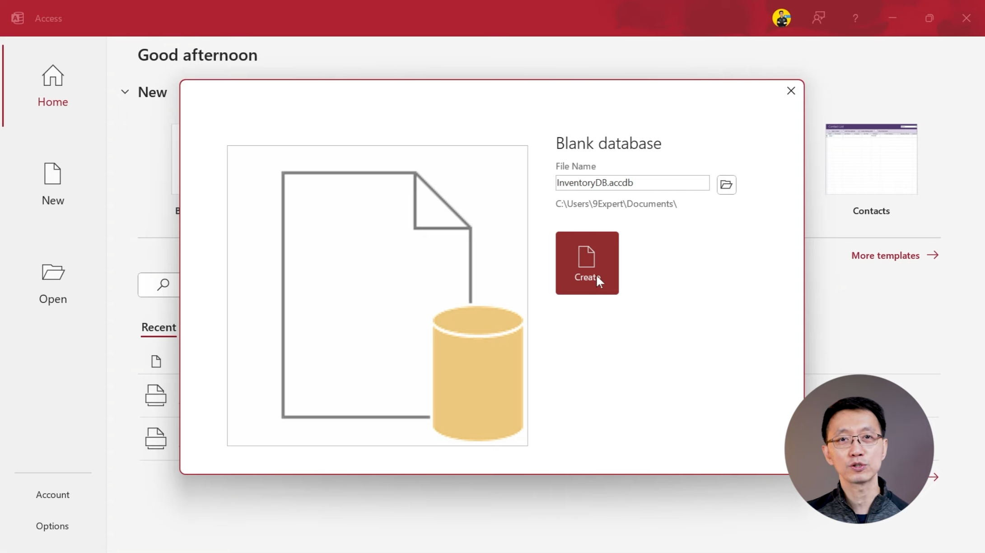Image resolution: width=985 pixels, height=553 pixels.
Task: Click the blank database preview image
Action: coord(377,295)
